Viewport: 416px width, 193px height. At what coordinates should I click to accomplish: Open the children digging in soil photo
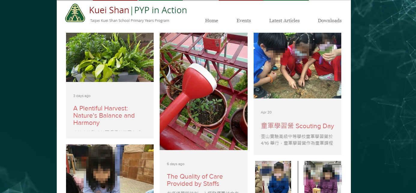point(297,65)
